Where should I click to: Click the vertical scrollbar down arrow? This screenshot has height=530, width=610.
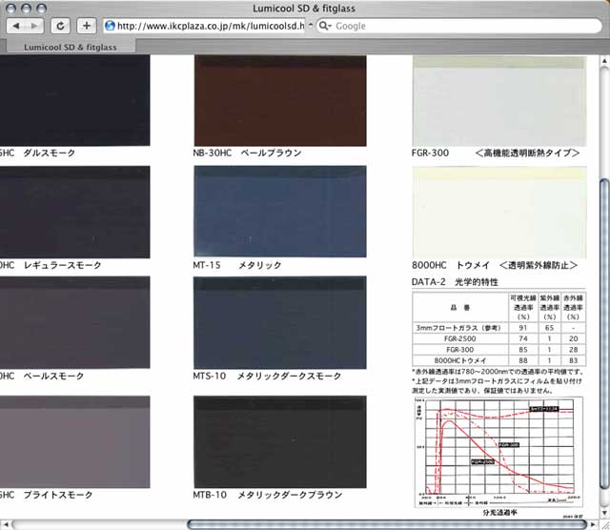point(604,513)
